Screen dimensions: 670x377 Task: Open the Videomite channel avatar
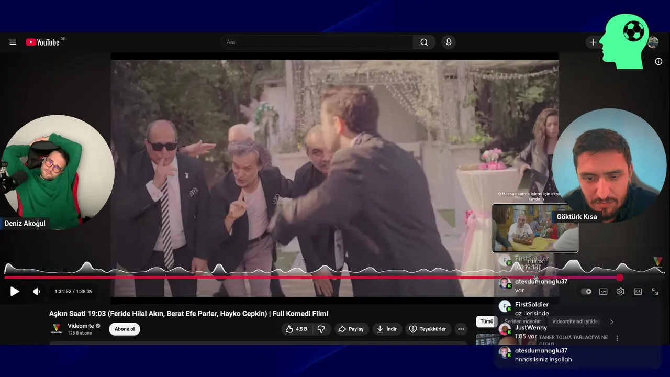(x=56, y=329)
